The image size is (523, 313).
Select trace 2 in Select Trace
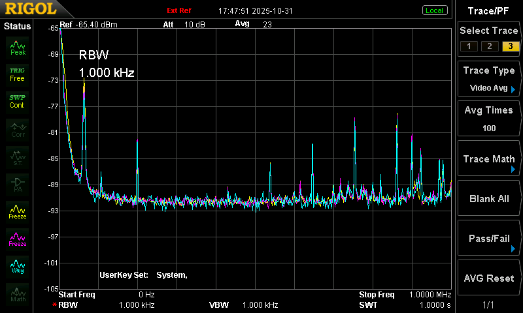(489, 46)
